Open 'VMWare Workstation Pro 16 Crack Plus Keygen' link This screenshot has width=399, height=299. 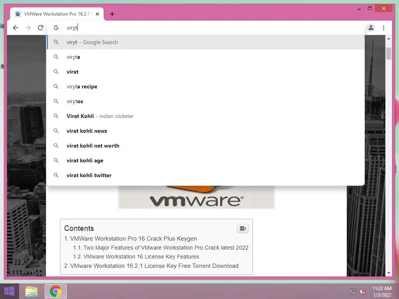[x=133, y=239]
